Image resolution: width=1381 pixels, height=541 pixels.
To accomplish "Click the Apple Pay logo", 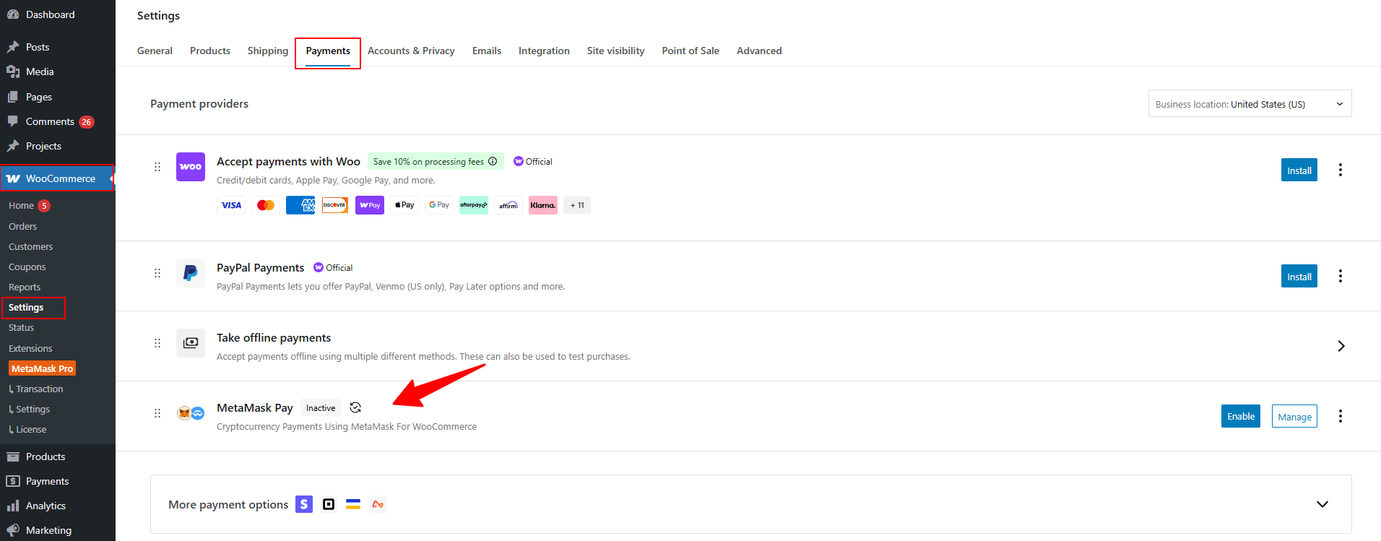I will pos(404,205).
